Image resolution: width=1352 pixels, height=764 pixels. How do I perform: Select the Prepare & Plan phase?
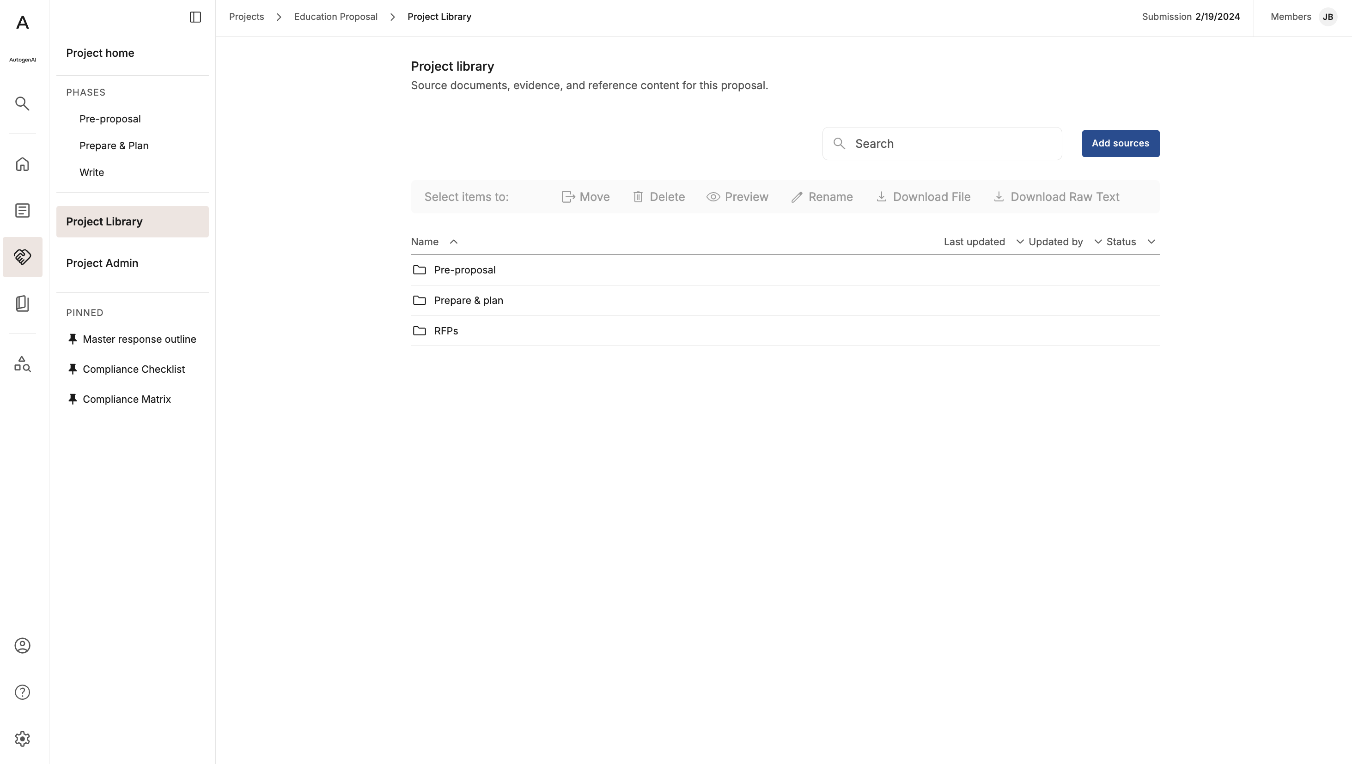coord(114,146)
